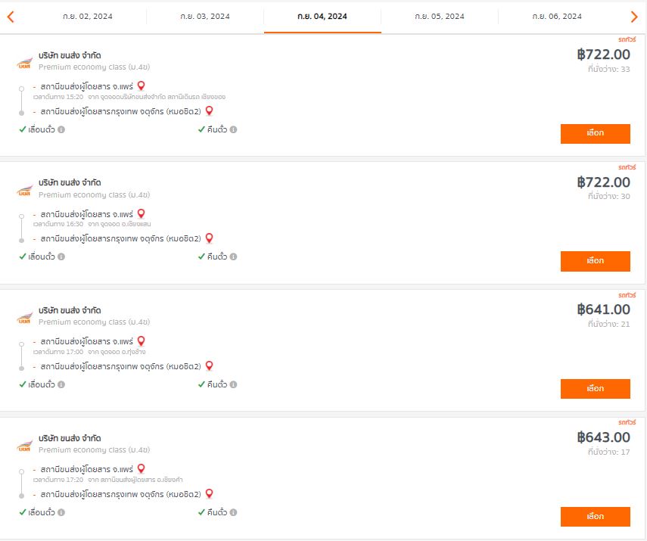The image size is (647, 541).
Task: Click info icon beside คืนตั๋ว on 643 trip
Action: point(233,512)
